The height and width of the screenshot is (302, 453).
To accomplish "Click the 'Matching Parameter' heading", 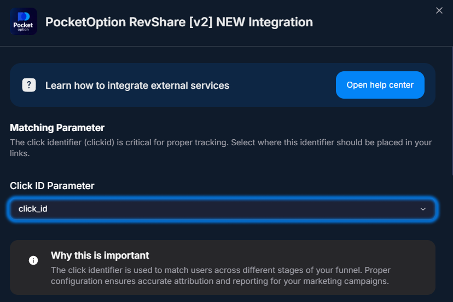I will (57, 128).
